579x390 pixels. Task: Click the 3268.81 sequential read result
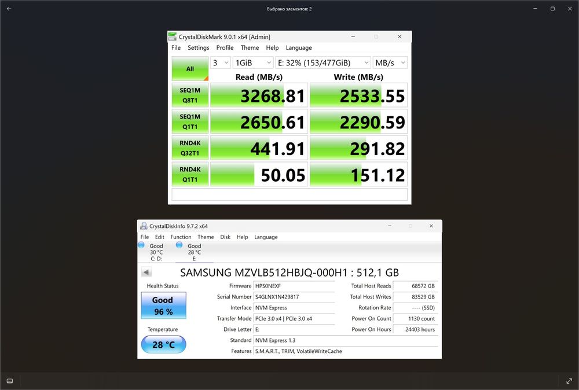(259, 95)
